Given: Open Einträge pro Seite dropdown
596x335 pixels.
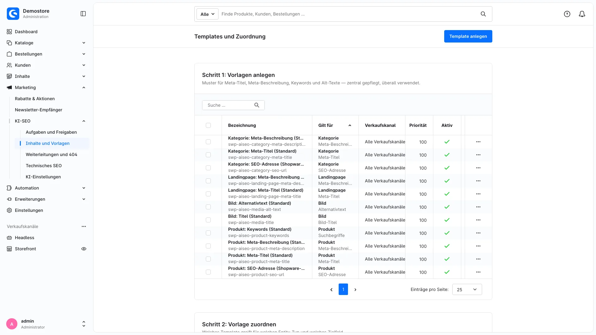Looking at the screenshot, I should pyautogui.click(x=467, y=289).
